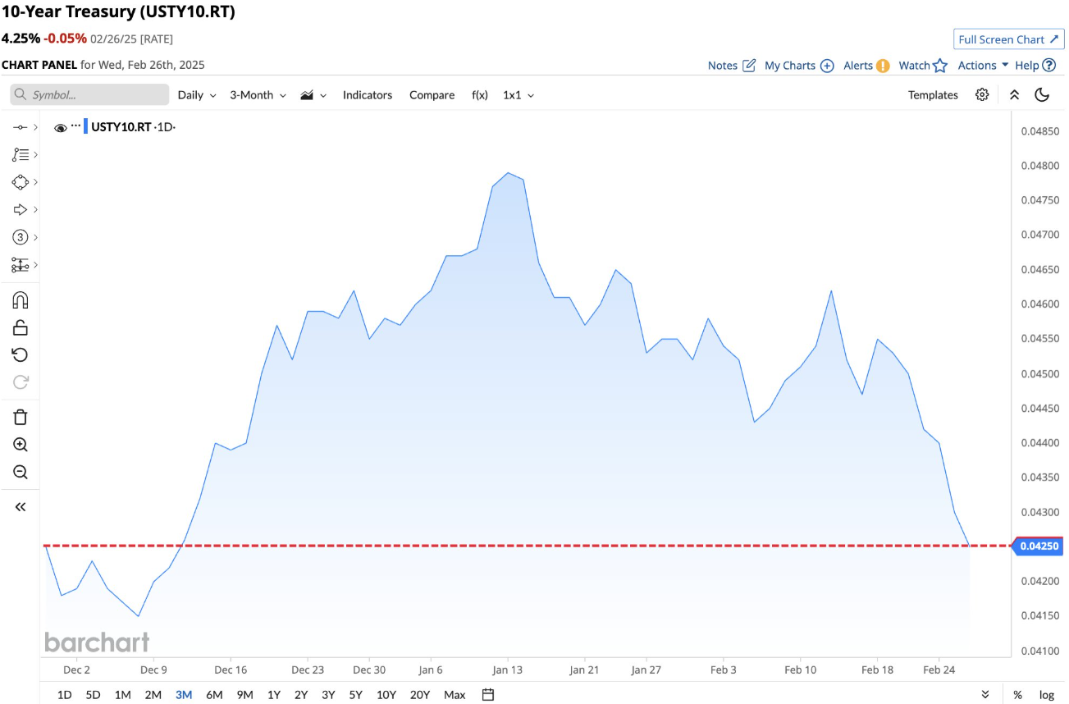Expand the line tool submenu arrow
This screenshot has width=1069, height=704.
[x=35, y=127]
